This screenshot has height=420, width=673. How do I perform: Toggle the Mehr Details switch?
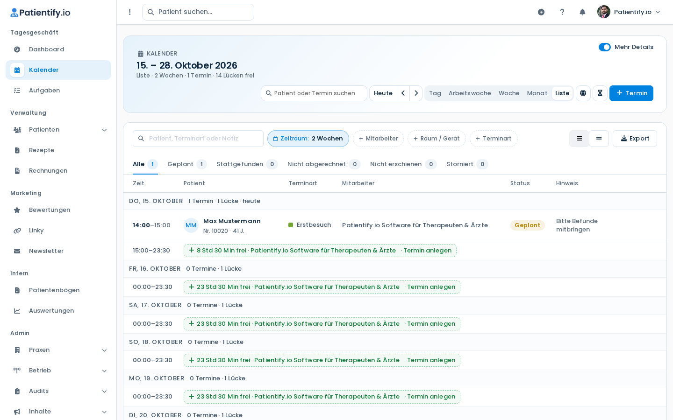[605, 47]
